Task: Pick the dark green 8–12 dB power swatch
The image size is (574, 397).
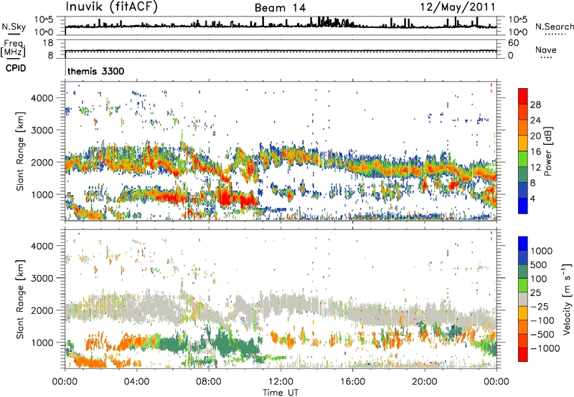Action: 523,175
